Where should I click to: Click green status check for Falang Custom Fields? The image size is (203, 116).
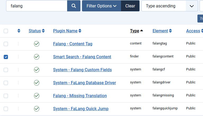tap(37, 70)
